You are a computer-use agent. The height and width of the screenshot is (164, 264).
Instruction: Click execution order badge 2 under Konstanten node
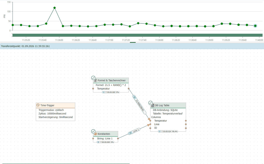coord(98,142)
